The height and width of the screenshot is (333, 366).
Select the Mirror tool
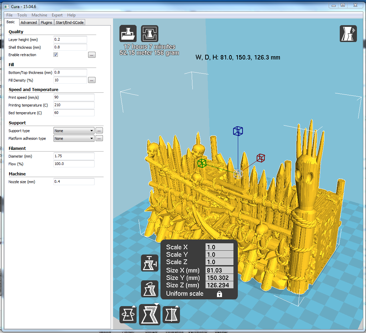tap(171, 315)
